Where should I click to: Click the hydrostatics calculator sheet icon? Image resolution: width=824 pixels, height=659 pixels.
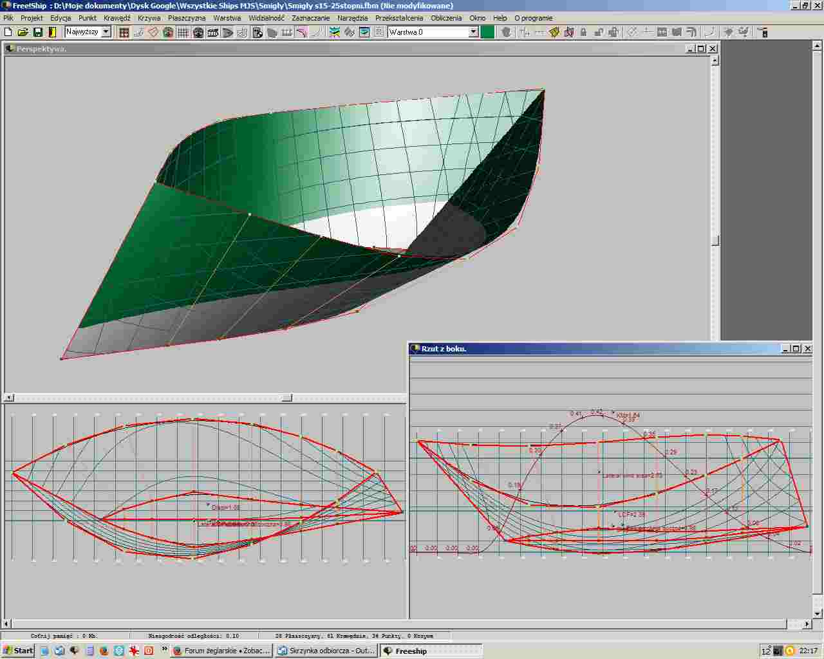[257, 32]
